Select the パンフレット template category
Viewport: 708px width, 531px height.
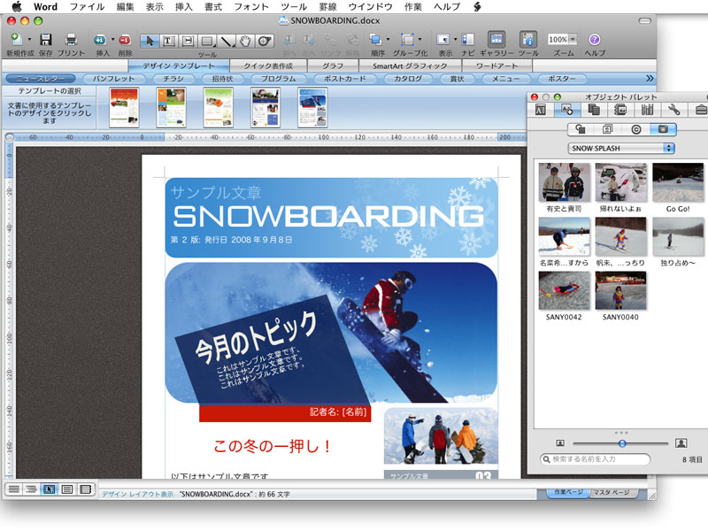tap(114, 79)
